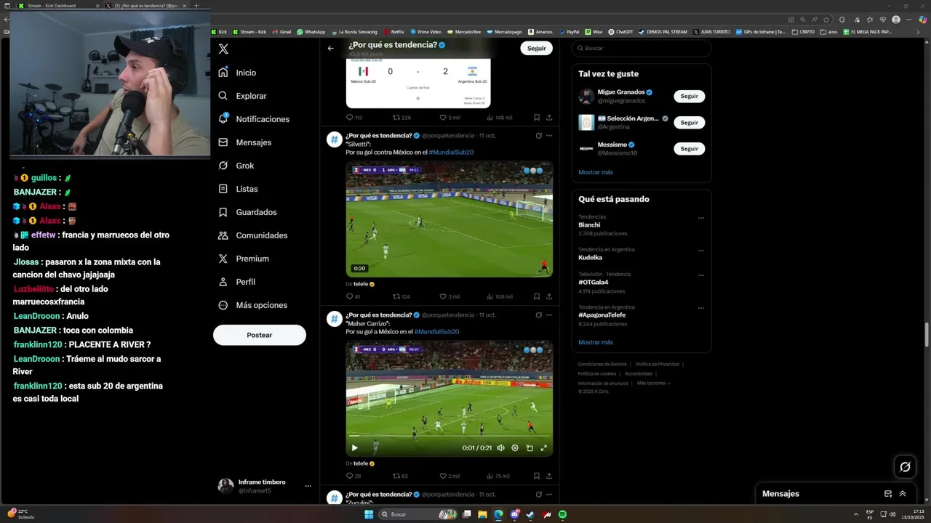Open video settings gear on Carrizo video
931x523 pixels.
(515, 448)
